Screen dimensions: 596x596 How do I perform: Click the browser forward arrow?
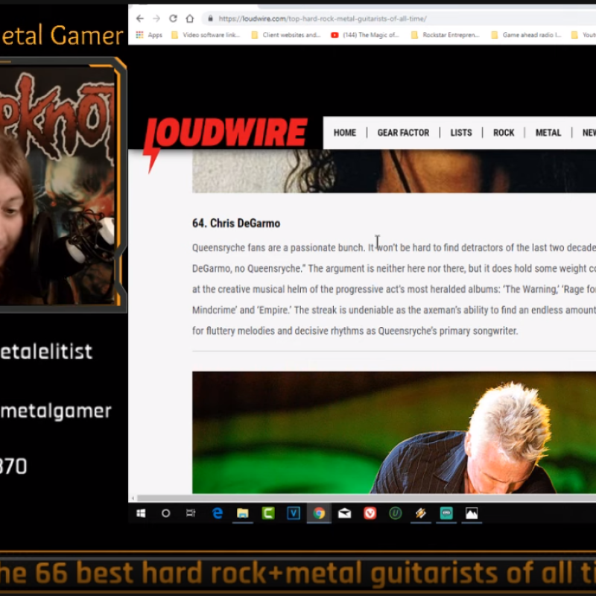pyautogui.click(x=156, y=19)
